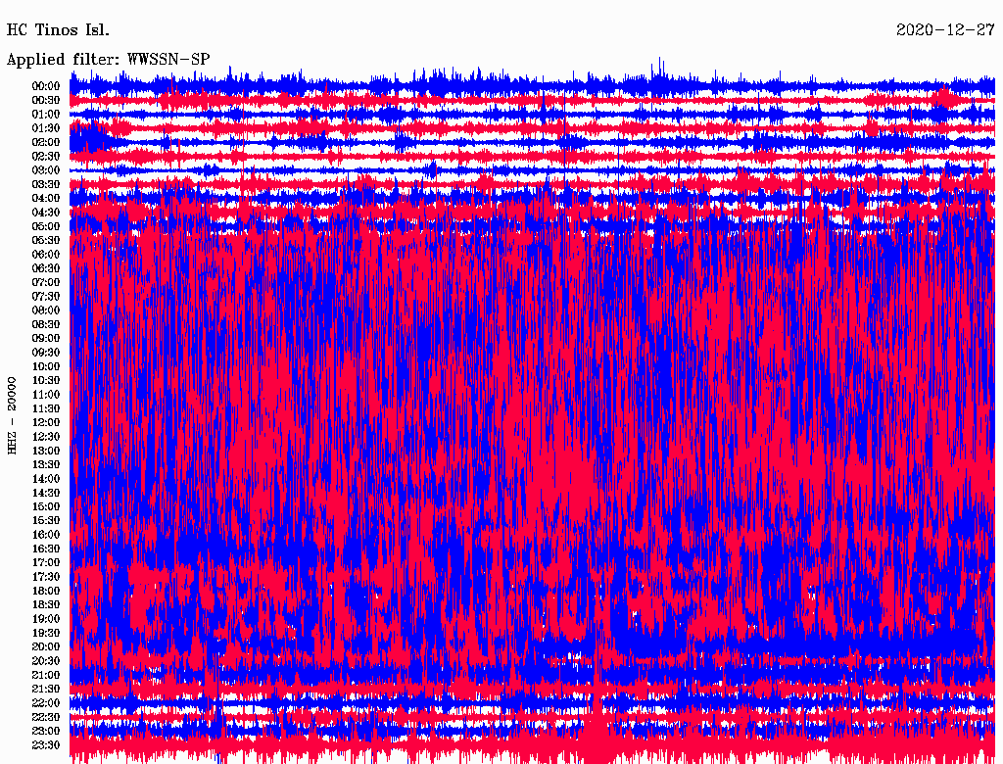Image resolution: width=1003 pixels, height=764 pixels.
Task: Choose the 12:00 time row label
Action: point(47,422)
